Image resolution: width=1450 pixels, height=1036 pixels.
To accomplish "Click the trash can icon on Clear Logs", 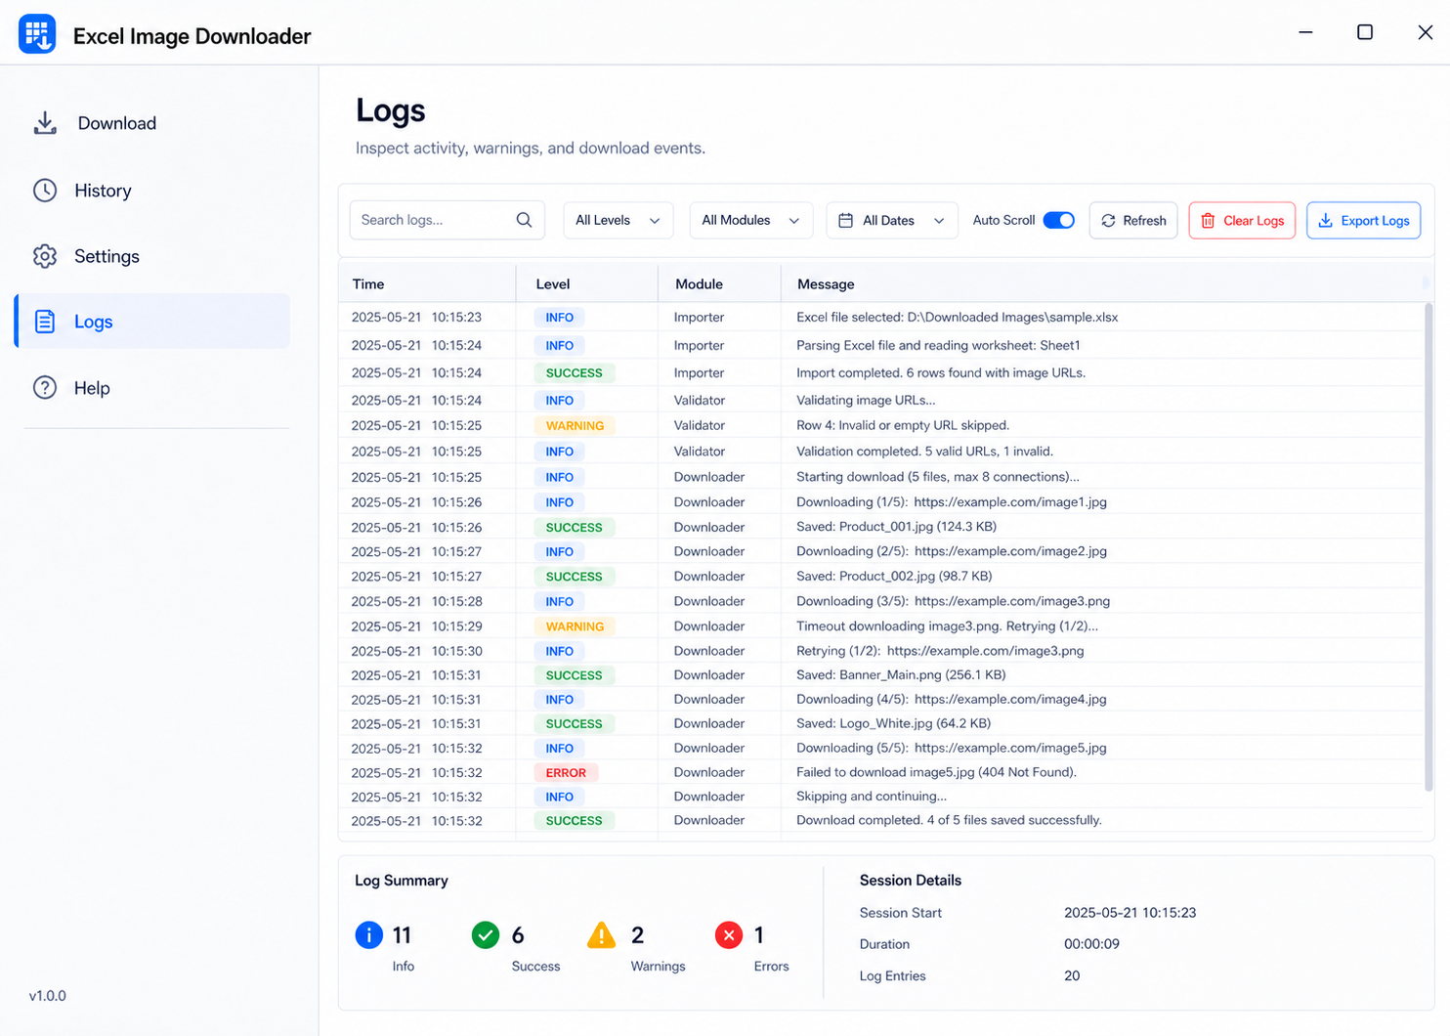I will click(x=1208, y=221).
